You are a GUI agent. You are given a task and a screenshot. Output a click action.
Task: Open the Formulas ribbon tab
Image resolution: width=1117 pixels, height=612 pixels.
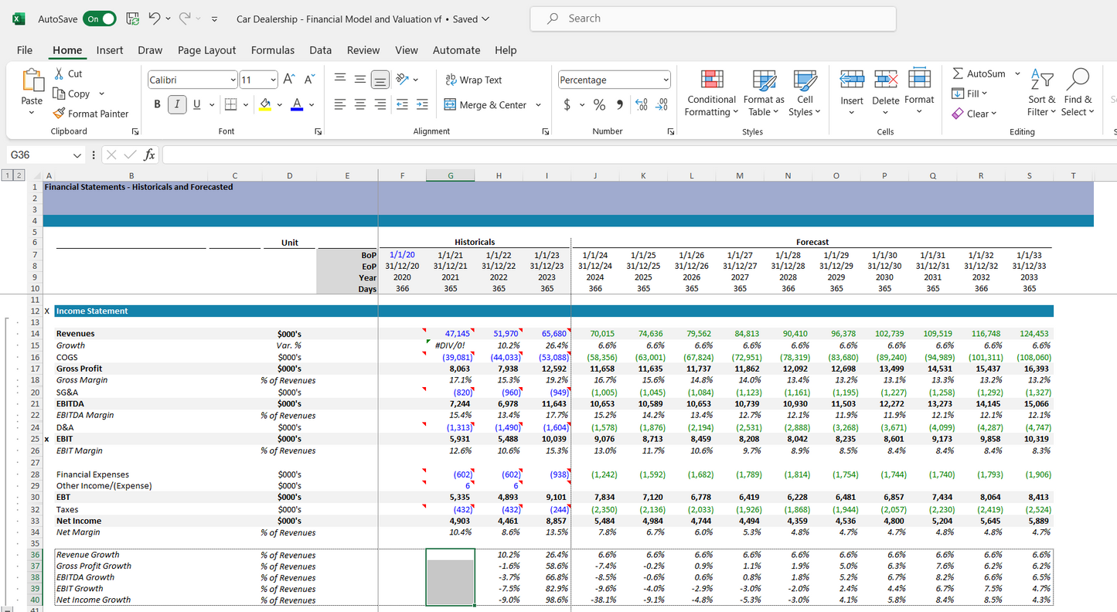(272, 50)
